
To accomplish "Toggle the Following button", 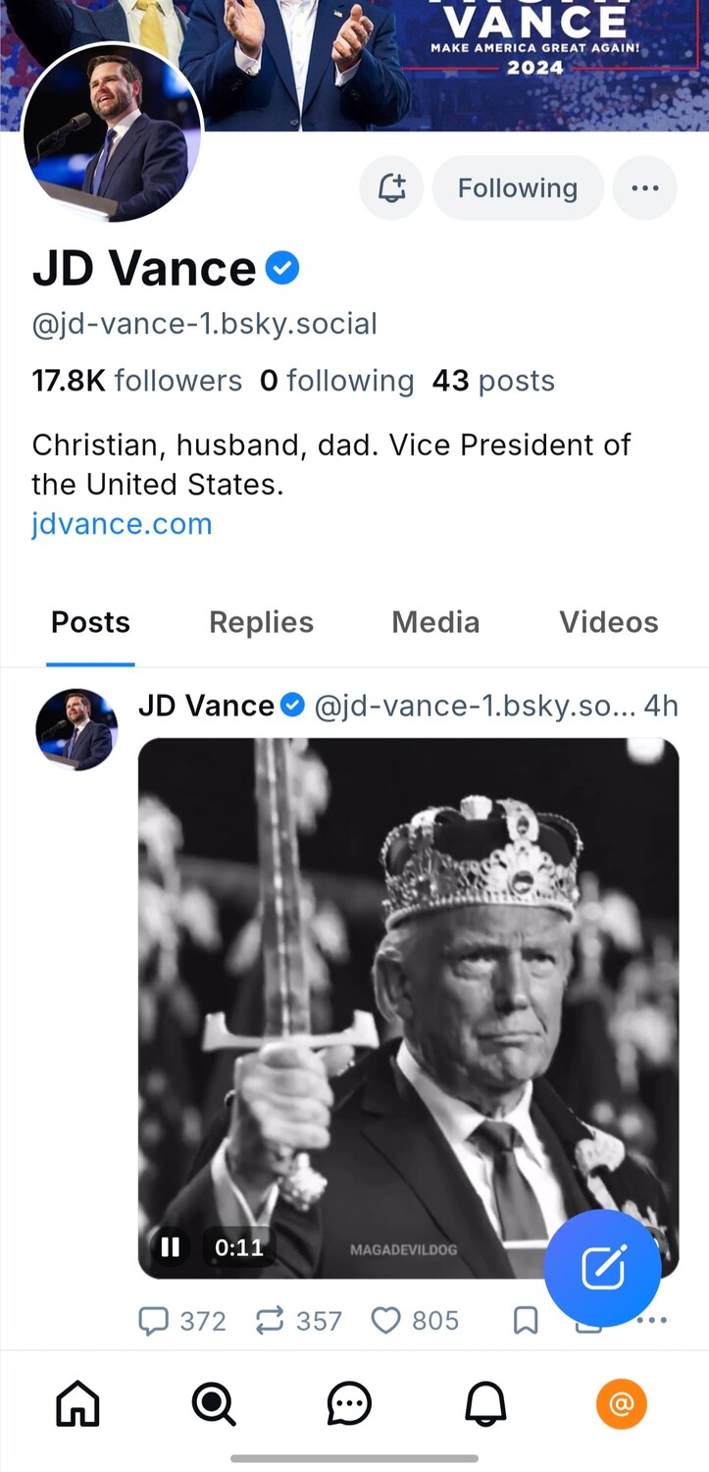I will point(517,187).
